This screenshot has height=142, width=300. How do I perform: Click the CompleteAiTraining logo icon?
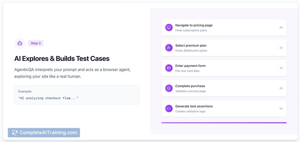[15, 132]
